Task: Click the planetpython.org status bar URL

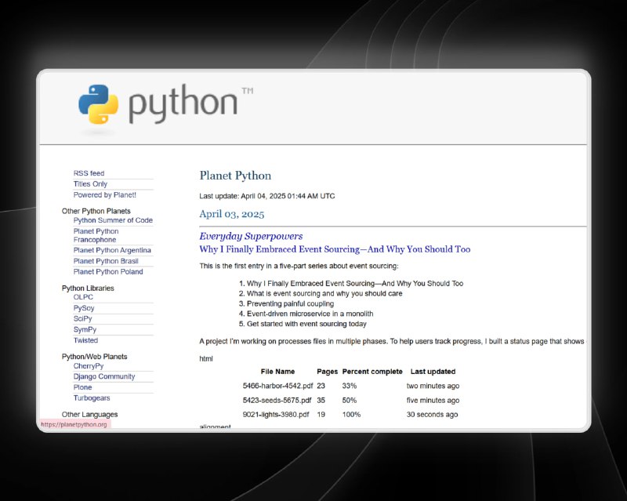Action: tap(74, 425)
